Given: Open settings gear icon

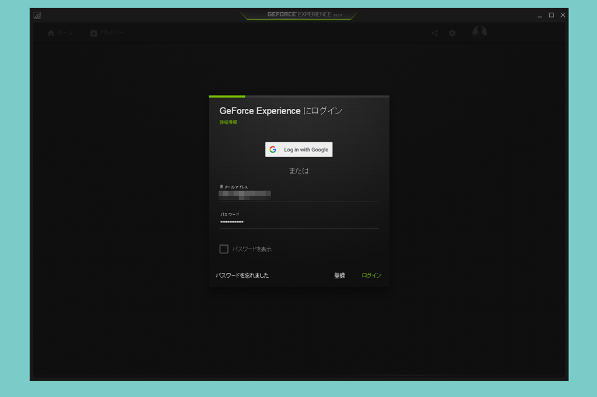Looking at the screenshot, I should pyautogui.click(x=452, y=33).
